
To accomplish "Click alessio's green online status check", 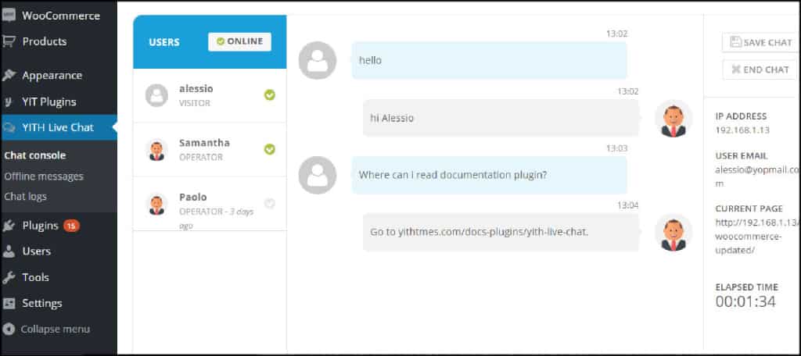I will pyautogui.click(x=270, y=95).
